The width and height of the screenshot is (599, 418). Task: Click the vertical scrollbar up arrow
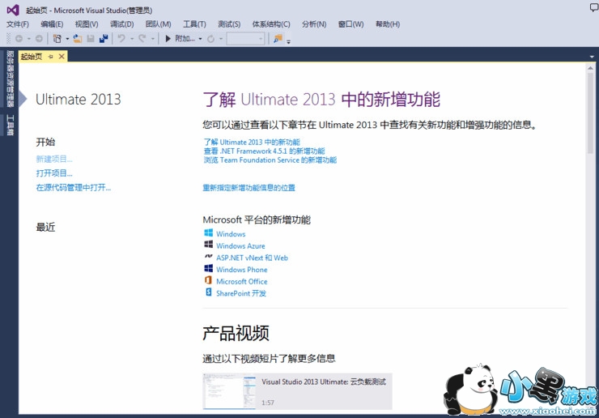(x=591, y=68)
